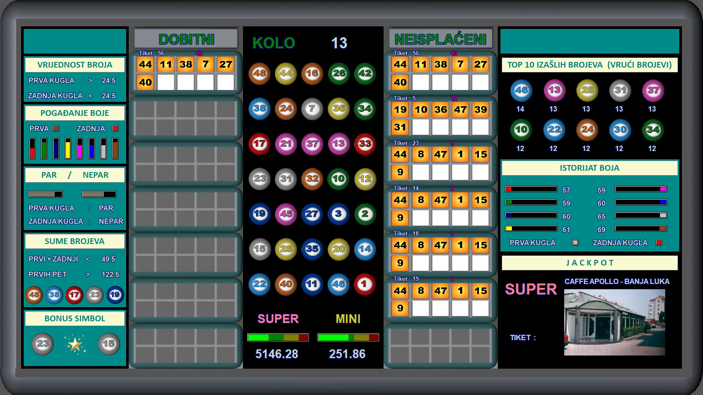Click red ball 1 in the draw grid
The width and height of the screenshot is (703, 395).
coord(365,284)
